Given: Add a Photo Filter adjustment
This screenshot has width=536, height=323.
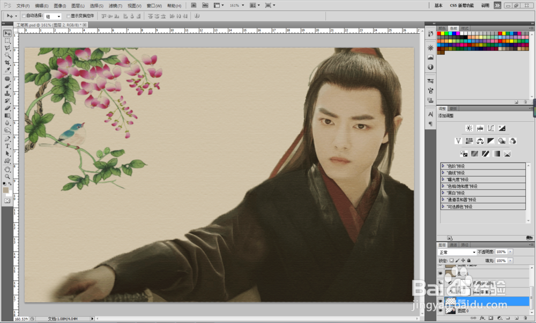Looking at the screenshot, I should coord(502,141).
